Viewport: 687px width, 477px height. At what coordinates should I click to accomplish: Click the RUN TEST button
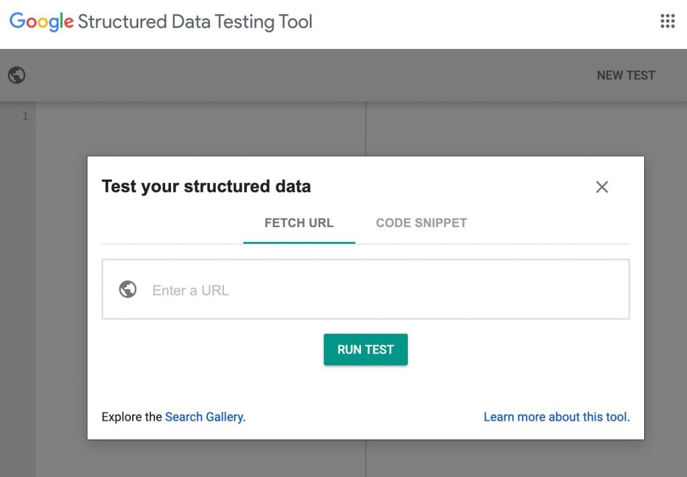(366, 349)
